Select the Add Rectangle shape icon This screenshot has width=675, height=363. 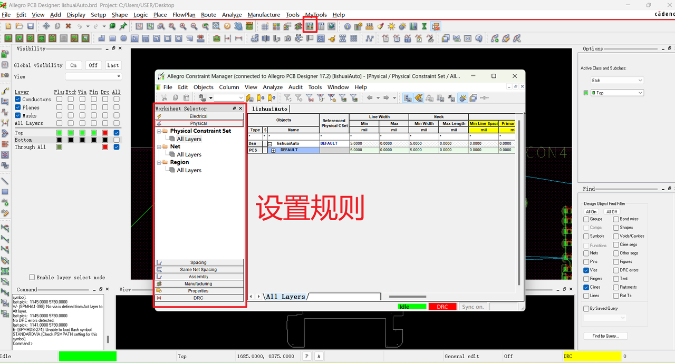click(x=112, y=38)
